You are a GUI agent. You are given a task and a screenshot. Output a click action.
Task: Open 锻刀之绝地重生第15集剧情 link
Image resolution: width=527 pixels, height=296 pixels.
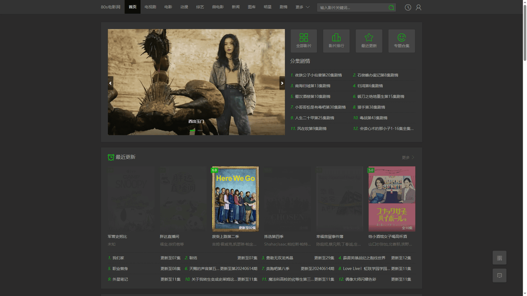click(x=381, y=96)
